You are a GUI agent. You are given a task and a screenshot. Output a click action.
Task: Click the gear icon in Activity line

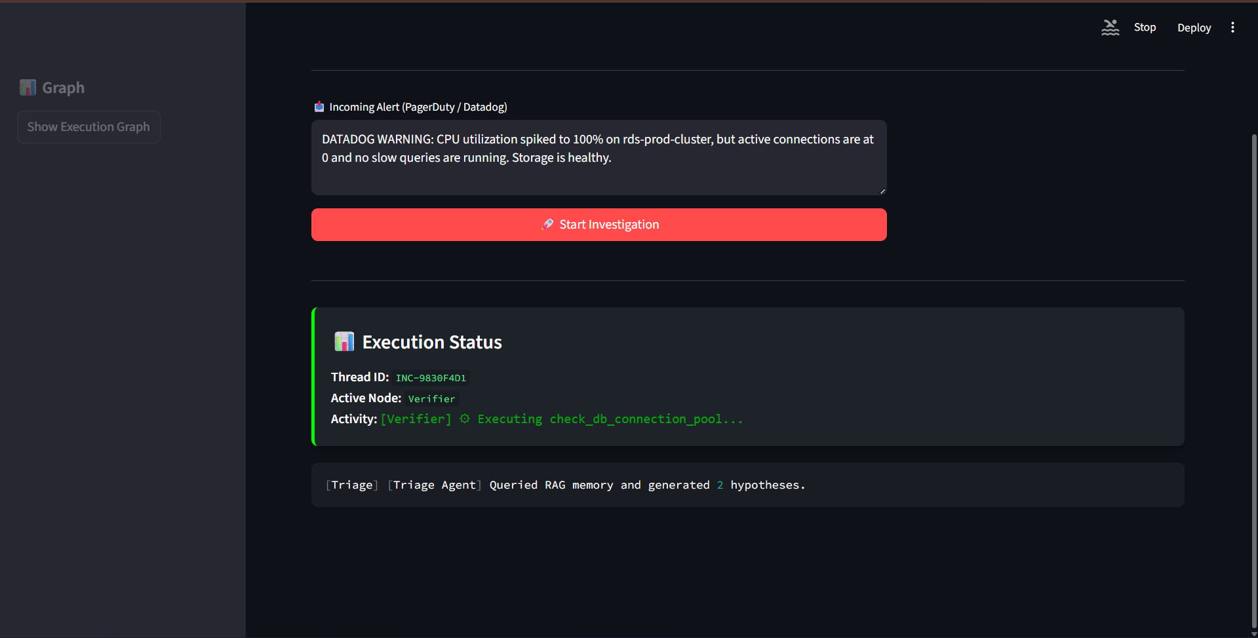coord(465,419)
